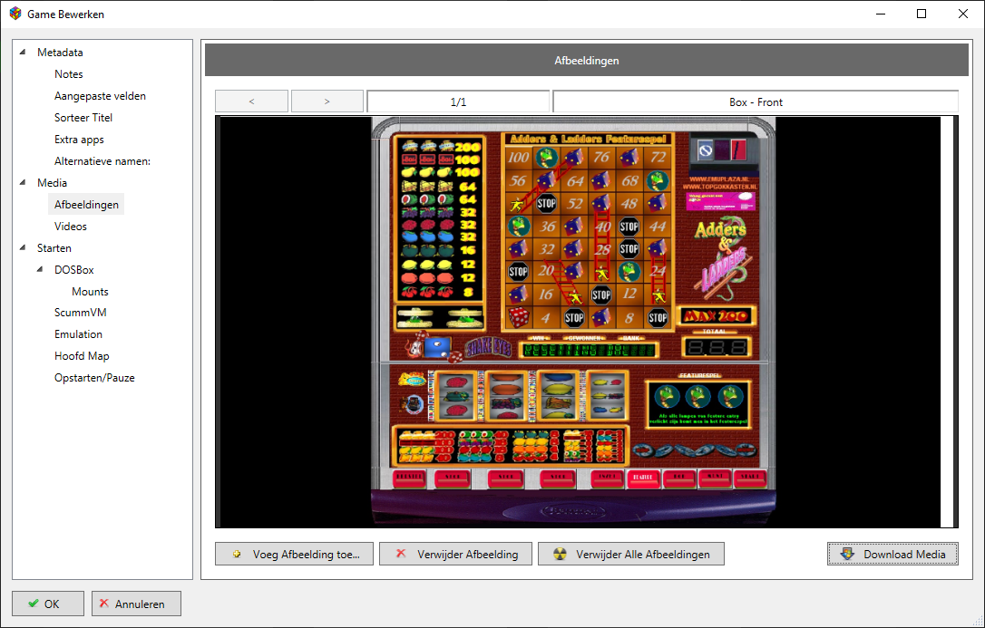The height and width of the screenshot is (628, 985).
Task: Select the Media label in the tree
Action: (52, 182)
